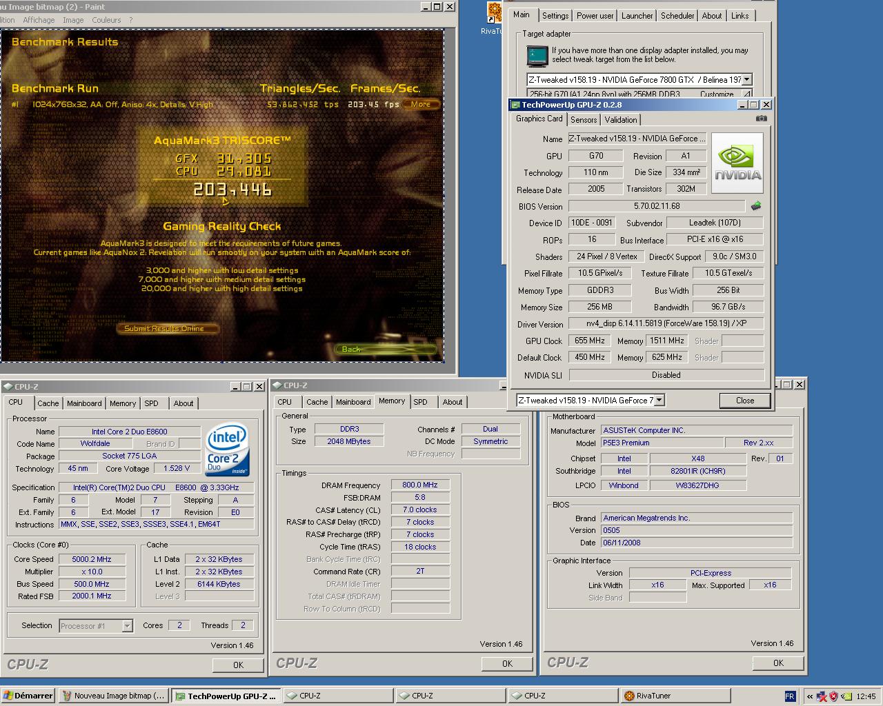Screen dimensions: 883x706
Task: Switch to the Graphics Card tab in GPU-Z
Action: point(539,119)
